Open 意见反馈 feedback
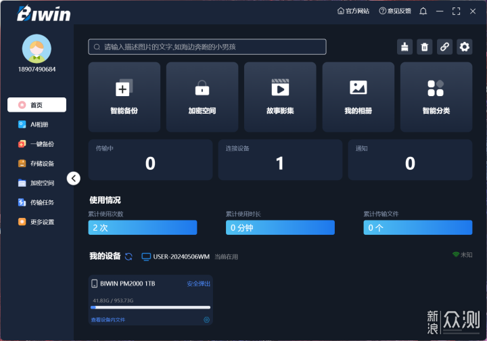487x341 pixels. (395, 12)
